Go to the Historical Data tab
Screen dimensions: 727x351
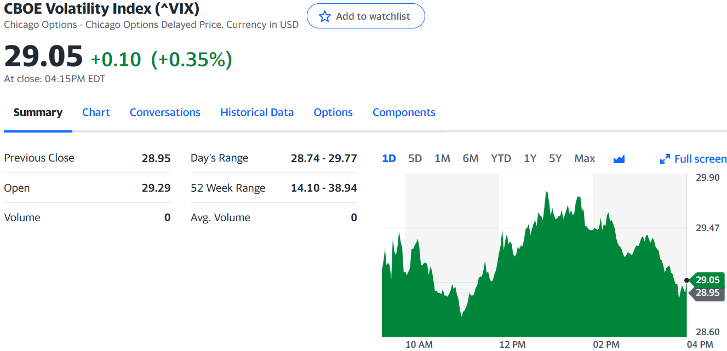[257, 112]
